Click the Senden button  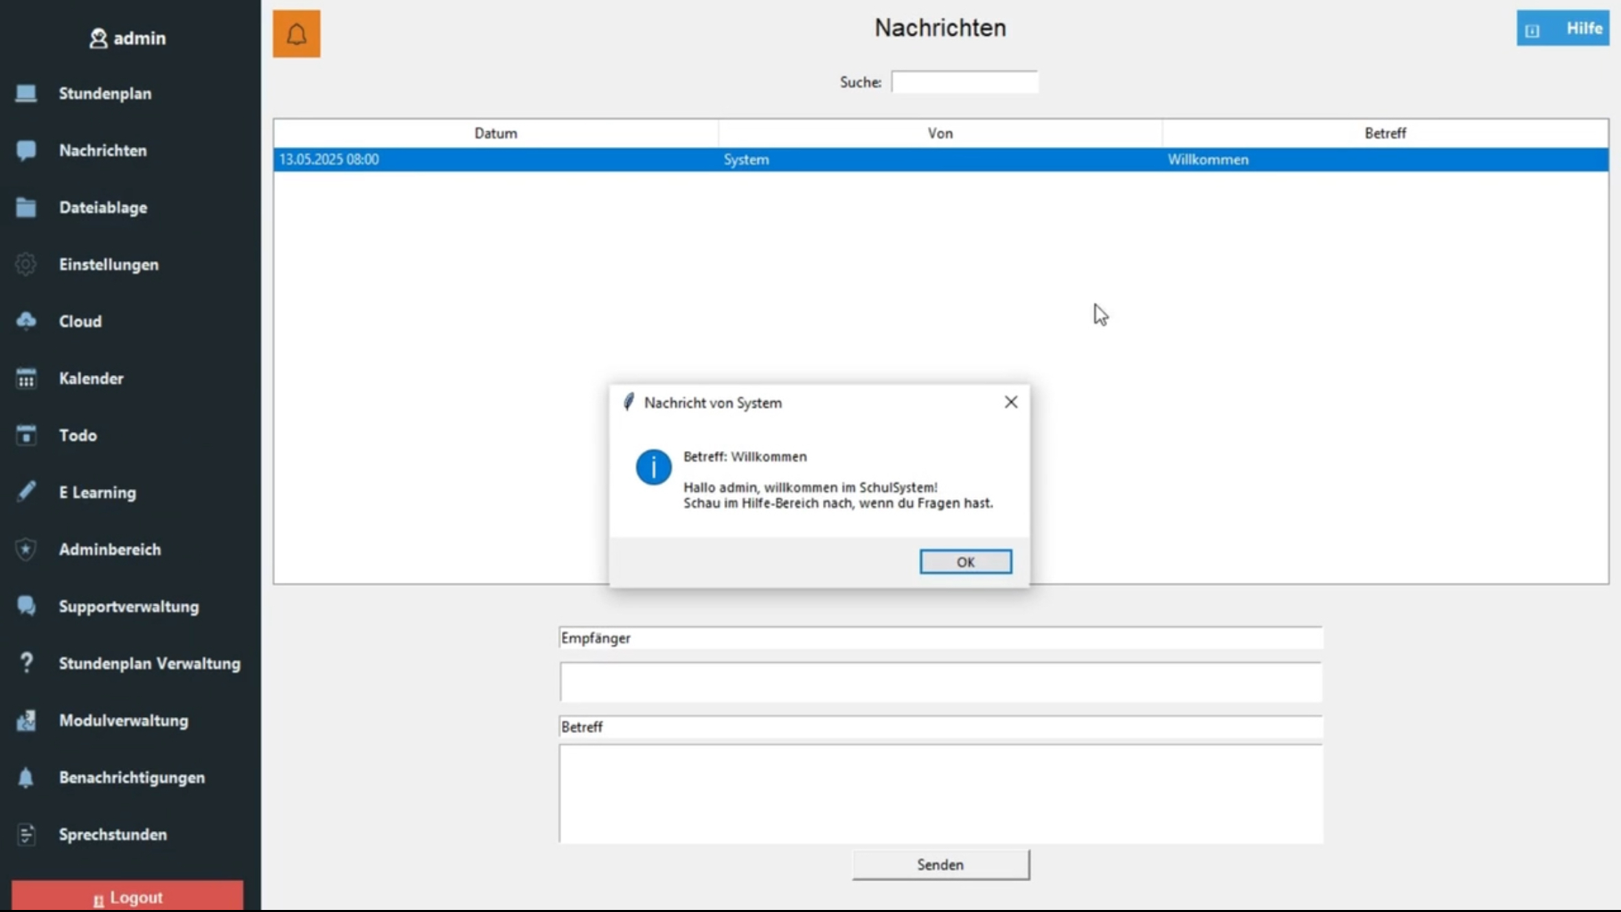click(x=940, y=865)
